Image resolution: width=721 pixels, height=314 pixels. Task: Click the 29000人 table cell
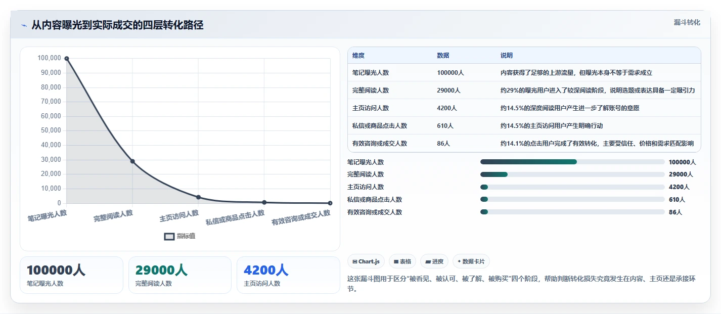pos(449,91)
